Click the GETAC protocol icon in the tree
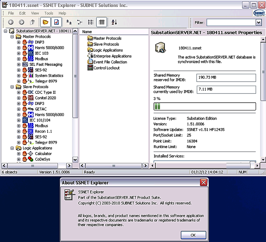The image size is (266, 242). (31, 109)
